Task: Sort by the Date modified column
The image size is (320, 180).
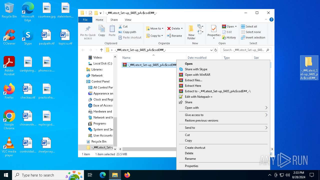Action: tap(204, 58)
